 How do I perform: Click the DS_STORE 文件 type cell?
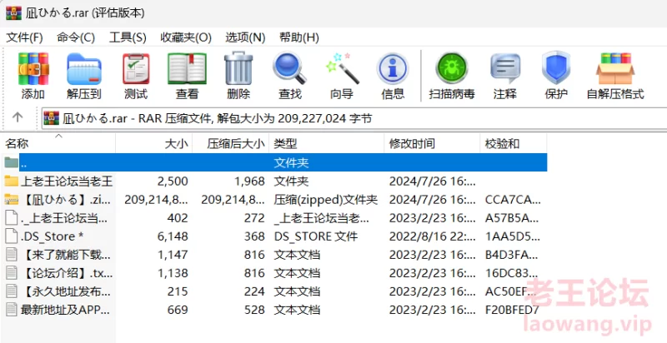coord(316,236)
